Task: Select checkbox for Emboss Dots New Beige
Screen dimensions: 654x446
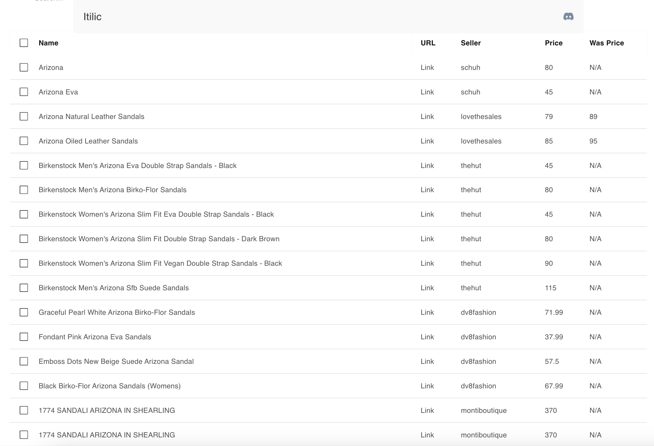Action: click(x=24, y=362)
